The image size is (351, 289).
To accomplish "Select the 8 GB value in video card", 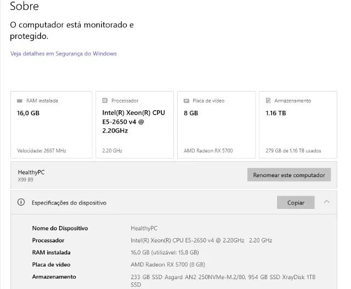I will (x=191, y=113).
